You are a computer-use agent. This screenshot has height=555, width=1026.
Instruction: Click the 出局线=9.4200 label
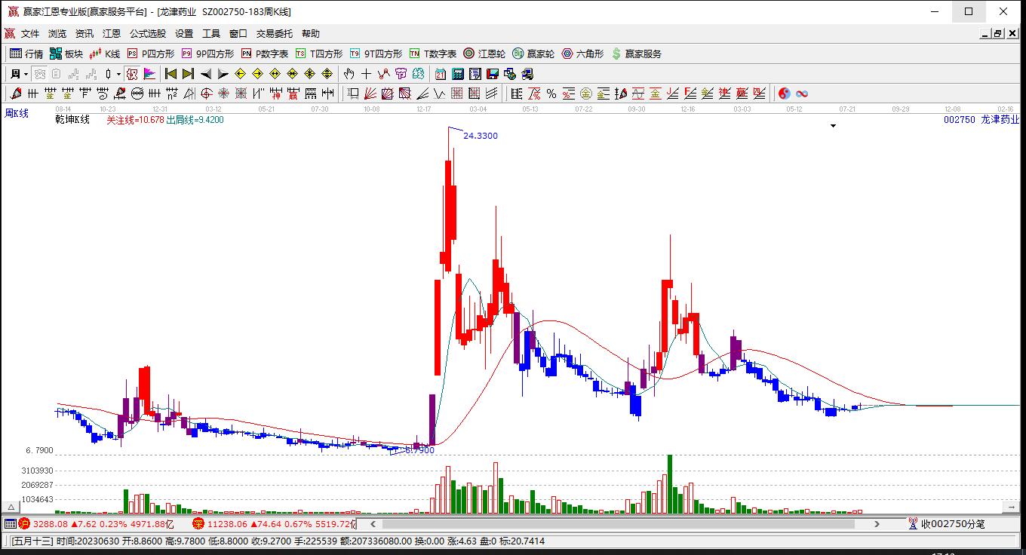[x=195, y=120]
